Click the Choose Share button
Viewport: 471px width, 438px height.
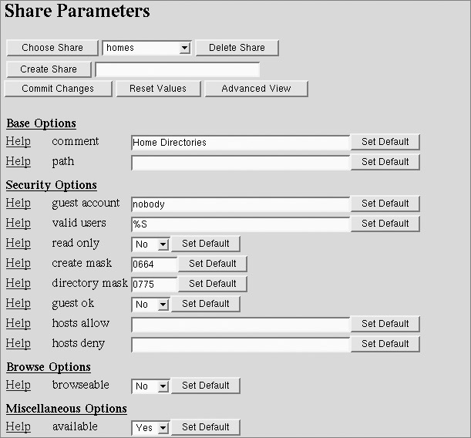pos(52,48)
